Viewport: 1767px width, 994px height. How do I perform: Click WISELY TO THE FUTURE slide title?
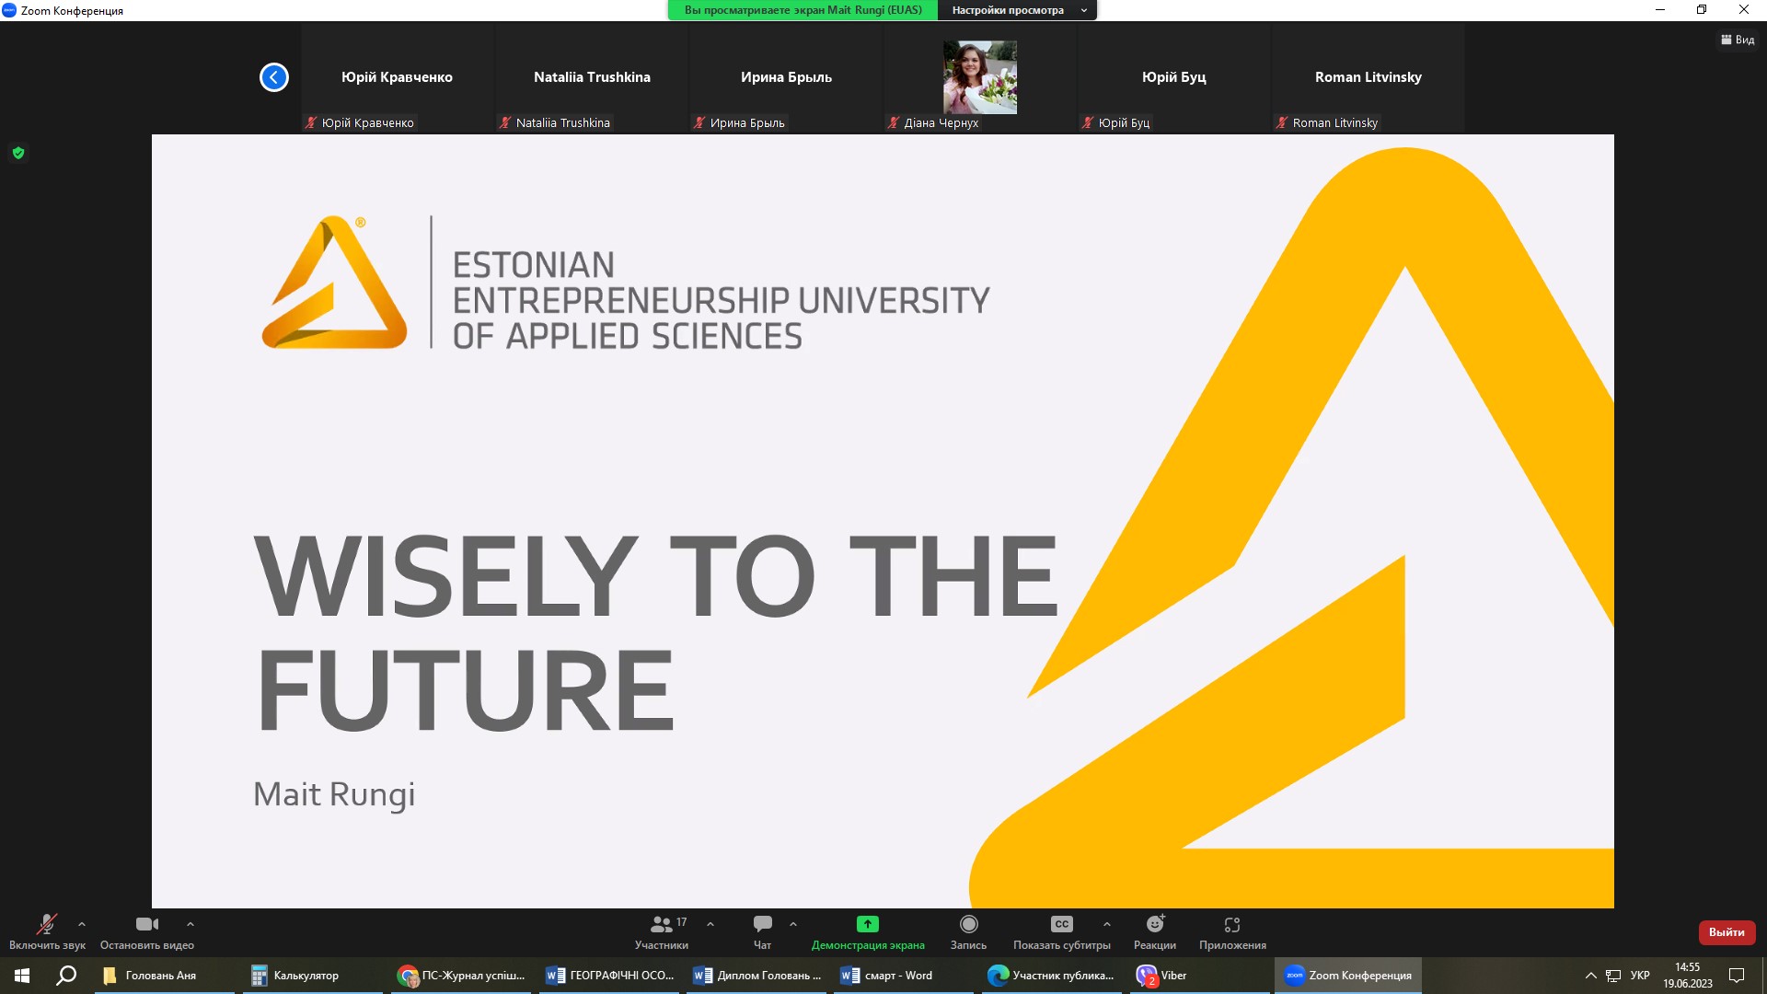tap(655, 632)
